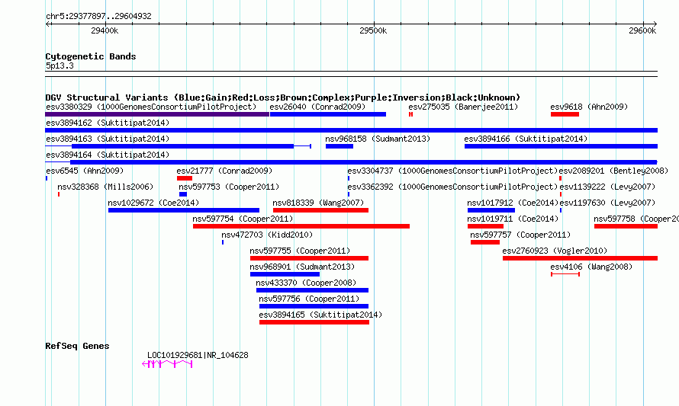
Task: Select the esv26040 (Conrad2009) label
Action: point(317,107)
